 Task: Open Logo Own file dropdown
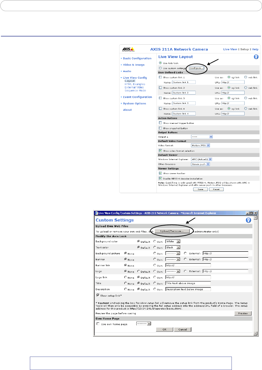click(173, 271)
